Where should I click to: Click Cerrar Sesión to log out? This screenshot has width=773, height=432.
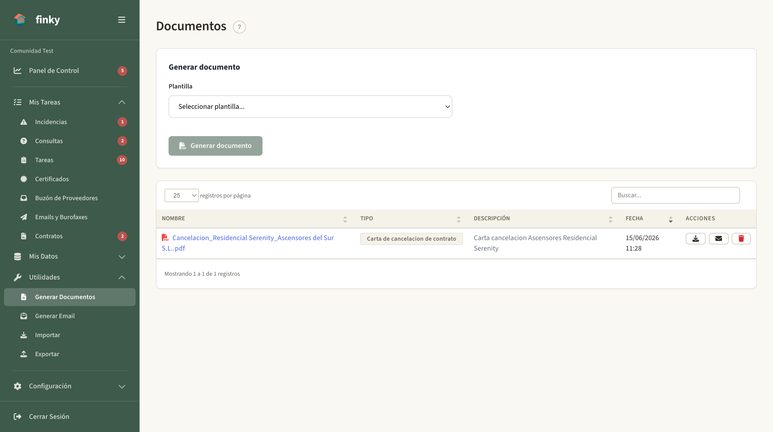click(x=70, y=416)
